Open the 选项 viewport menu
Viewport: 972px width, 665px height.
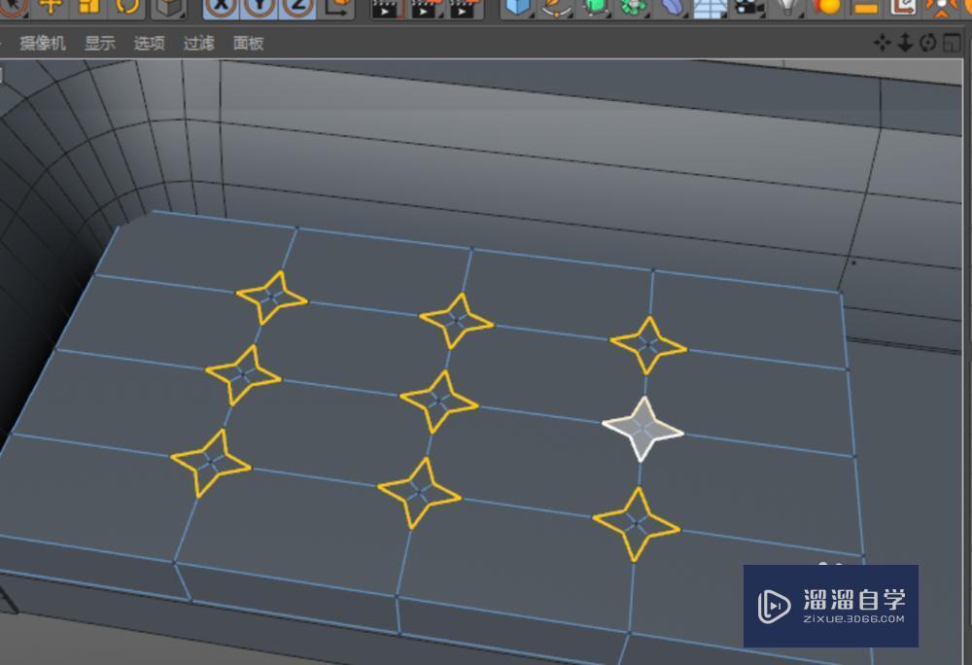[x=150, y=44]
